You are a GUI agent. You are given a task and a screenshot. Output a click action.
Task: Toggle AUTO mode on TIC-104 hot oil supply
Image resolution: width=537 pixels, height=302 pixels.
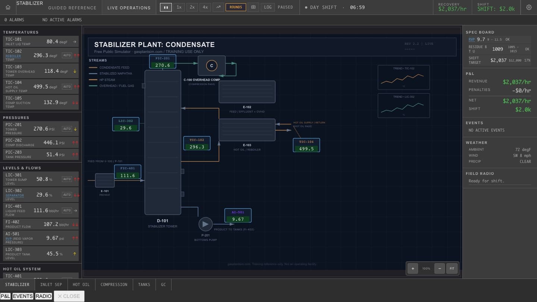point(67,86)
